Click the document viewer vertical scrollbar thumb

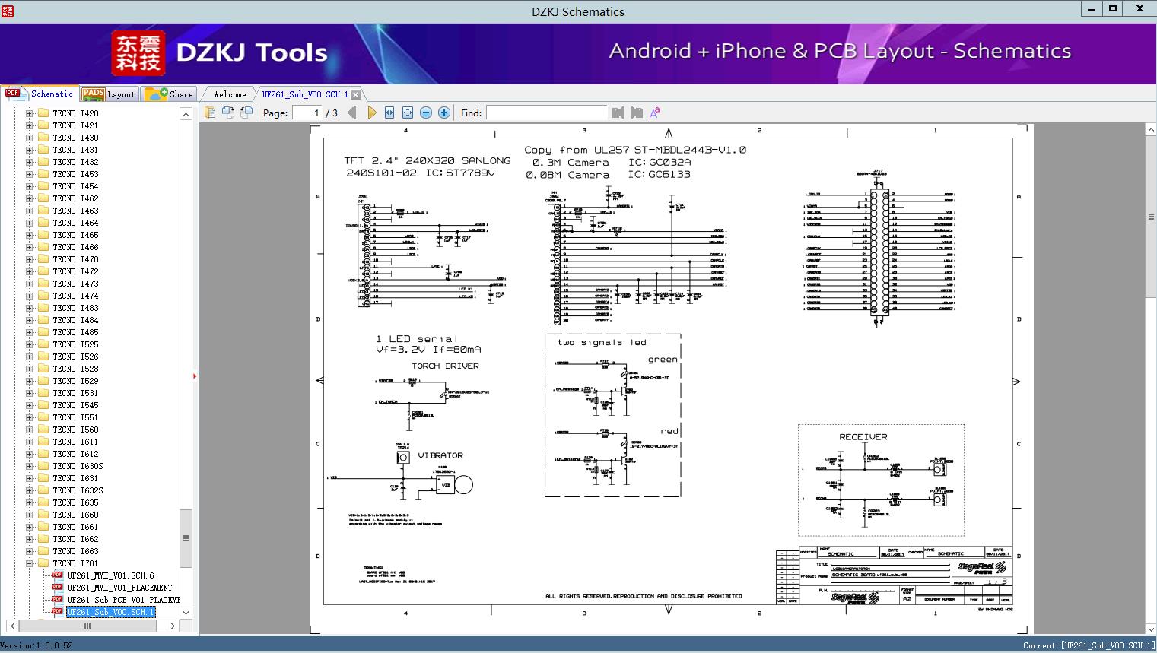[x=1151, y=217]
